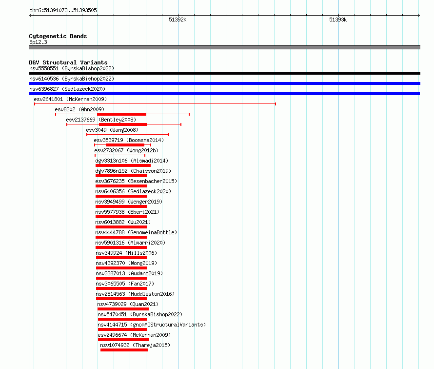
Task: Open esv2137669 (Bentley2008) variant label
Action: tap(101, 120)
